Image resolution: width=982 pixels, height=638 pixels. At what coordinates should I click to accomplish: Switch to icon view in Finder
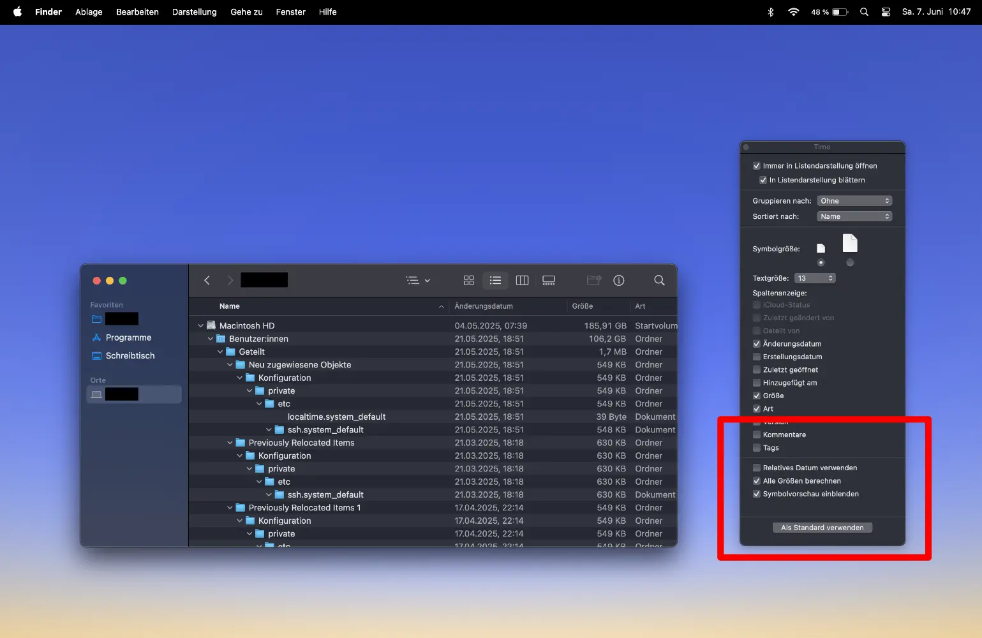click(x=469, y=280)
